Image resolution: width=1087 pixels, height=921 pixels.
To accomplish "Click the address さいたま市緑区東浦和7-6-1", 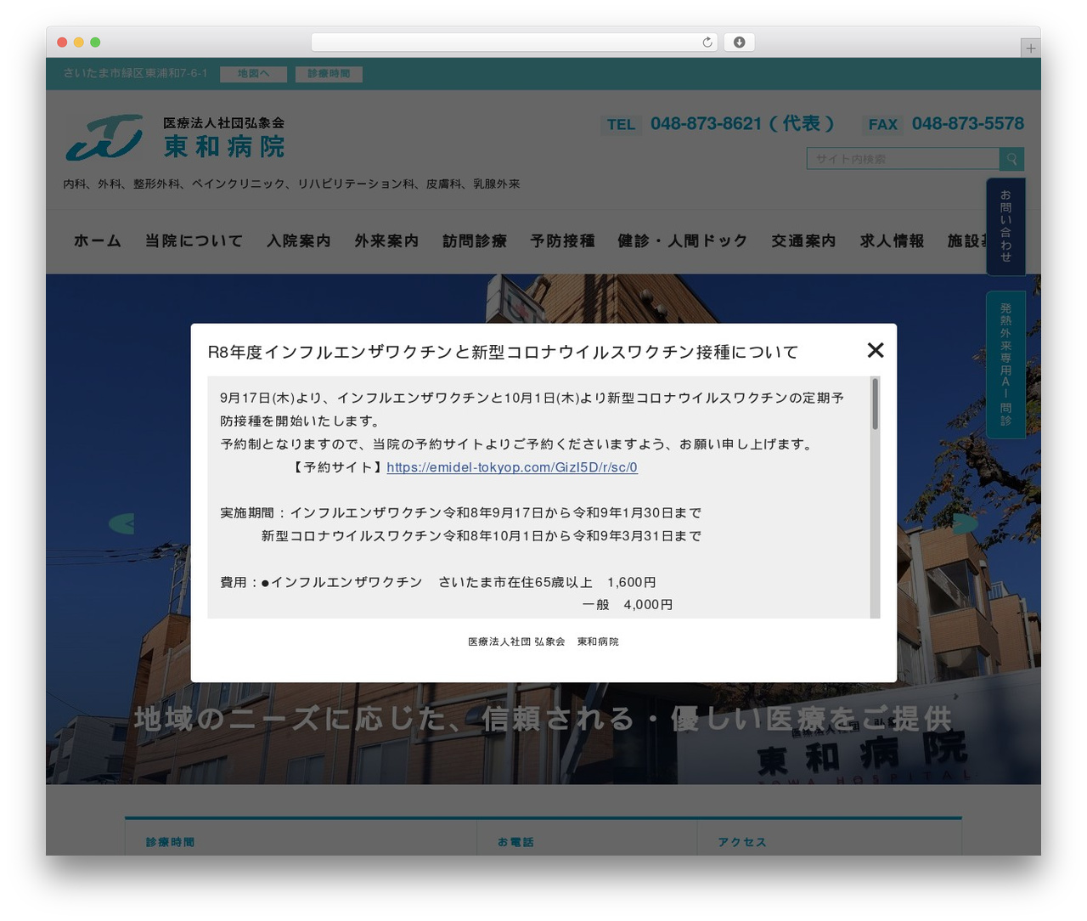I will pos(135,74).
